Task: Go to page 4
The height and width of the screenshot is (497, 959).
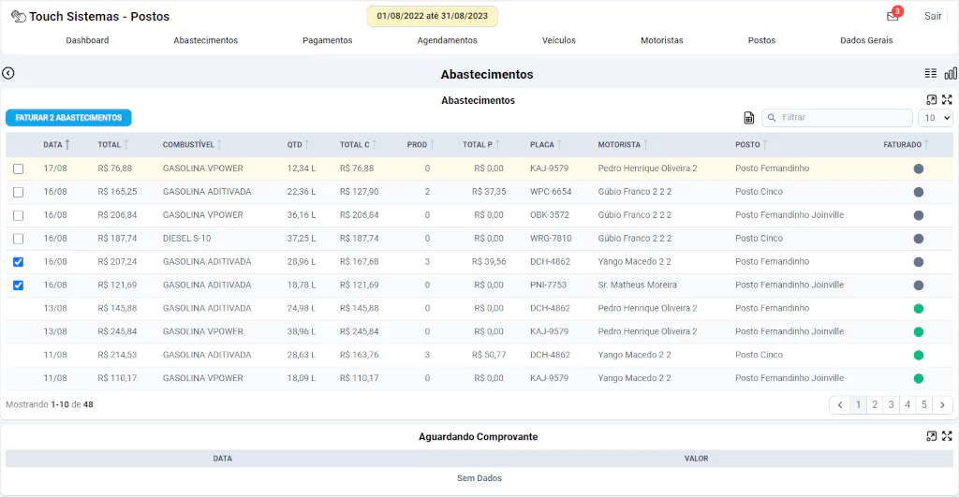Action: [907, 404]
